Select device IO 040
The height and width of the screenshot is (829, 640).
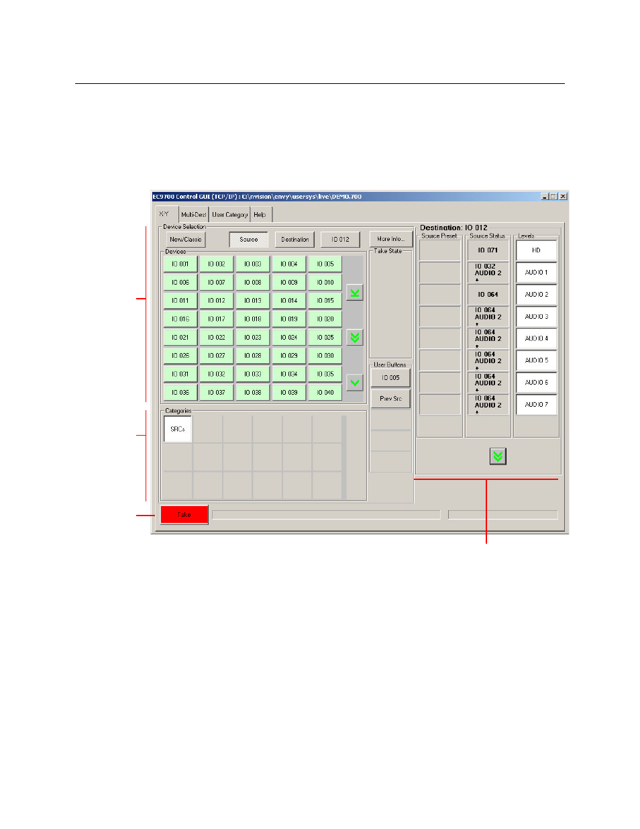[325, 393]
